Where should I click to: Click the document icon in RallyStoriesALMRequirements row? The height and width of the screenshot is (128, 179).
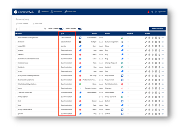[156, 76]
